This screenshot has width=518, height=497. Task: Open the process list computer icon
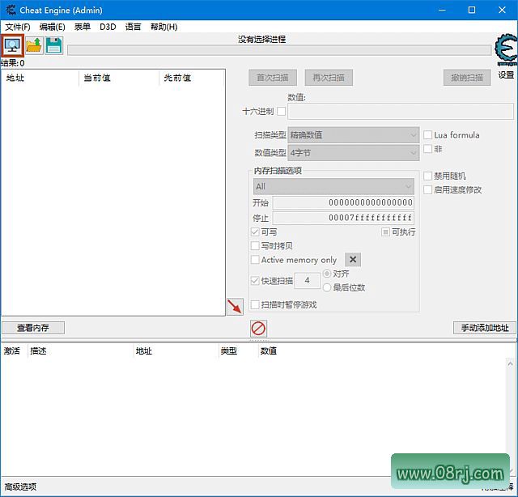pyautogui.click(x=12, y=45)
